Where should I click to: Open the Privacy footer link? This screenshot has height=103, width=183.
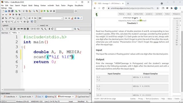click(x=140, y=99)
